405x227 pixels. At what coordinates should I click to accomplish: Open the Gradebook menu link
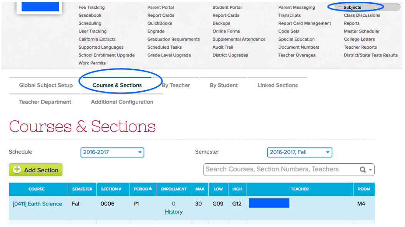(x=90, y=15)
